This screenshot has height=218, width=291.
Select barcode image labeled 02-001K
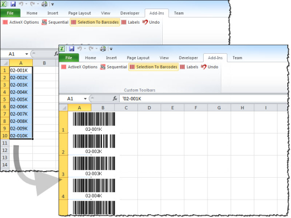tap(94, 122)
